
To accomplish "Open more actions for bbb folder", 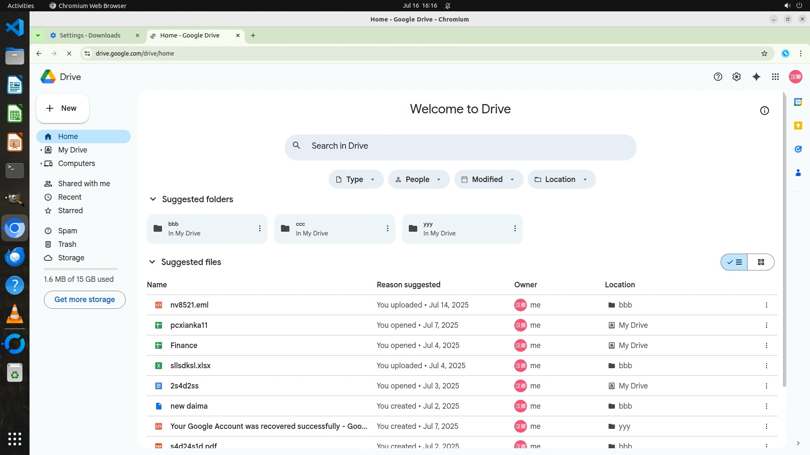I will (x=259, y=228).
